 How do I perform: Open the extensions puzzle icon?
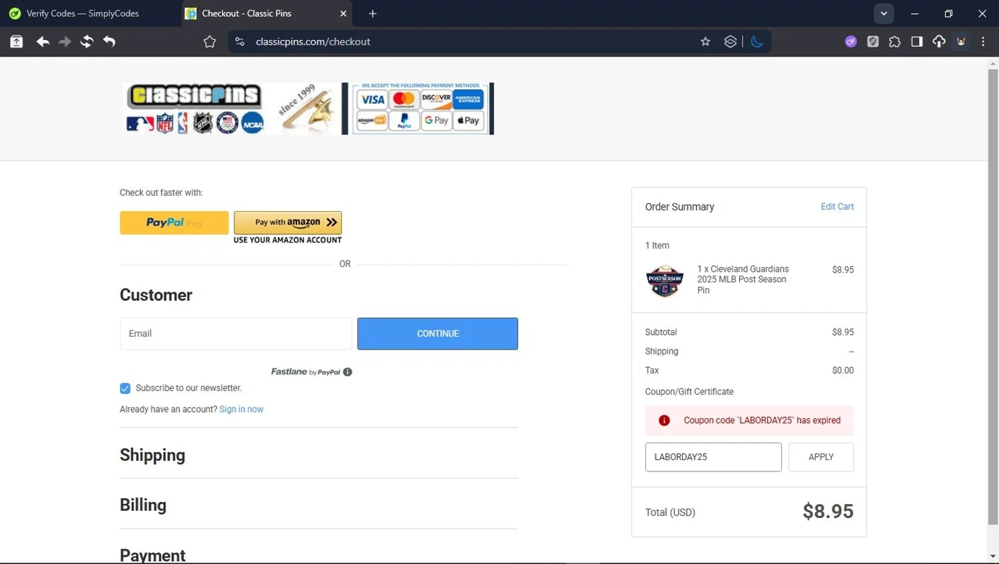click(x=895, y=41)
